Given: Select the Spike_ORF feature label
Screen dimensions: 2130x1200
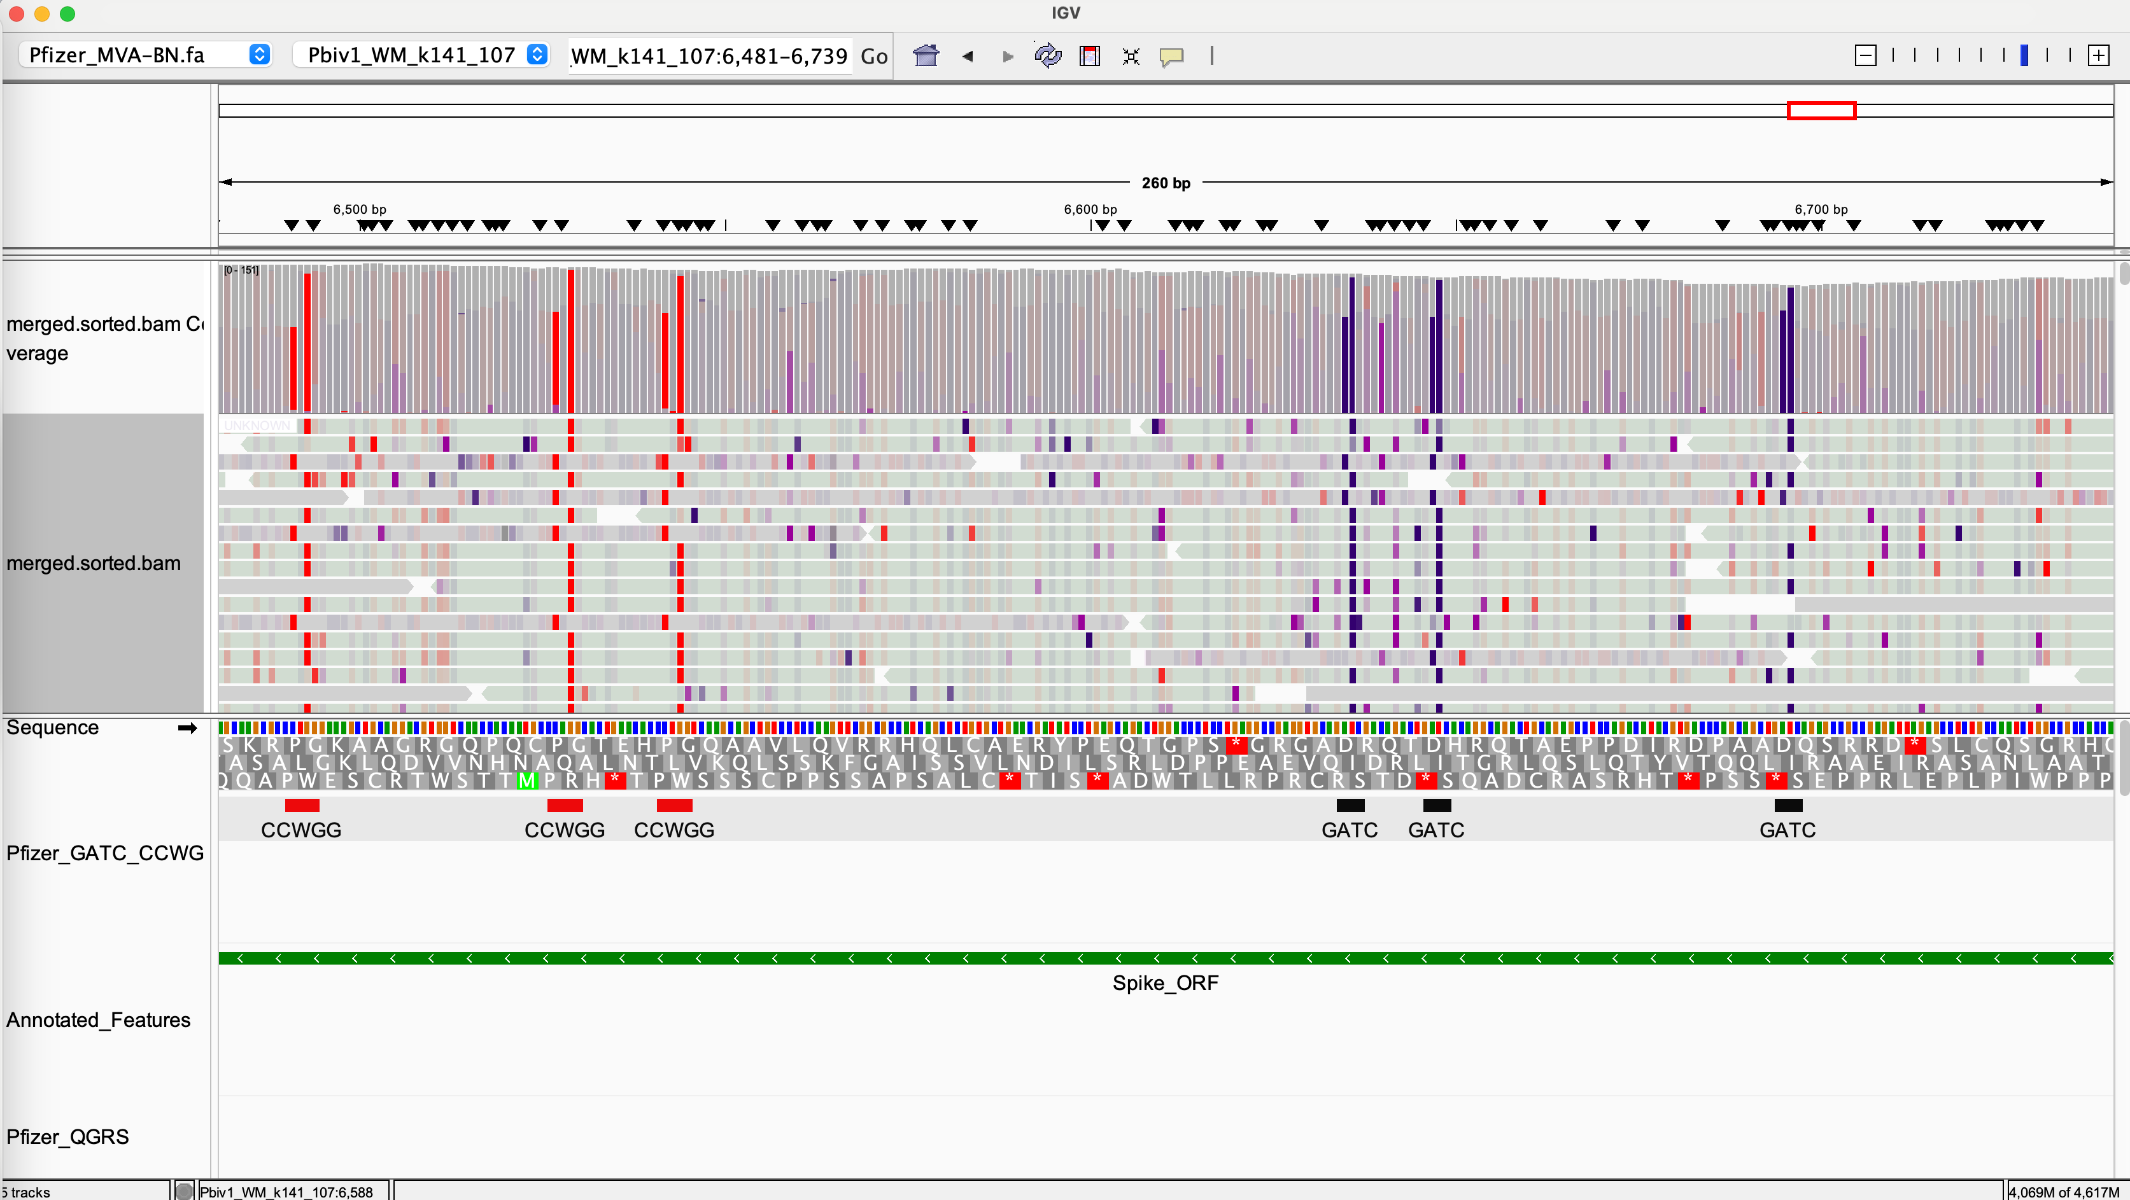Looking at the screenshot, I should click(x=1164, y=982).
